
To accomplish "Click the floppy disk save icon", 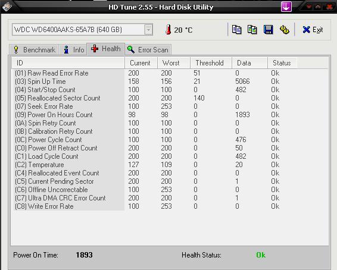I will [268, 30].
